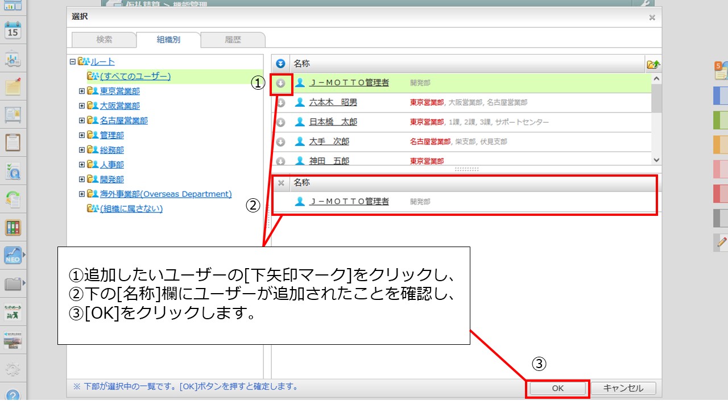Image resolution: width=728 pixels, height=409 pixels.
Task: Click folder-up icon at top right of list
Action: [653, 64]
